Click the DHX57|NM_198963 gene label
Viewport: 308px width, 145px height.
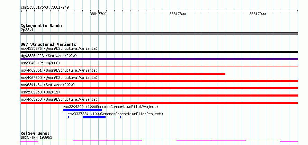coord(36,137)
